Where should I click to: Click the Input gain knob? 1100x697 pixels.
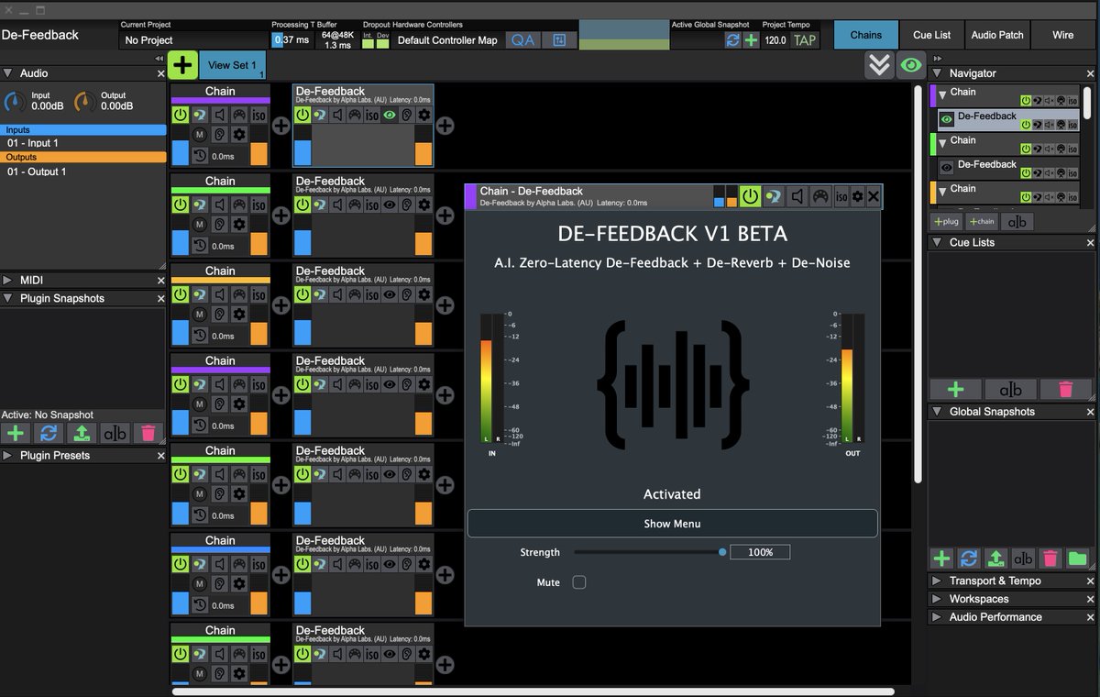pyautogui.click(x=16, y=102)
